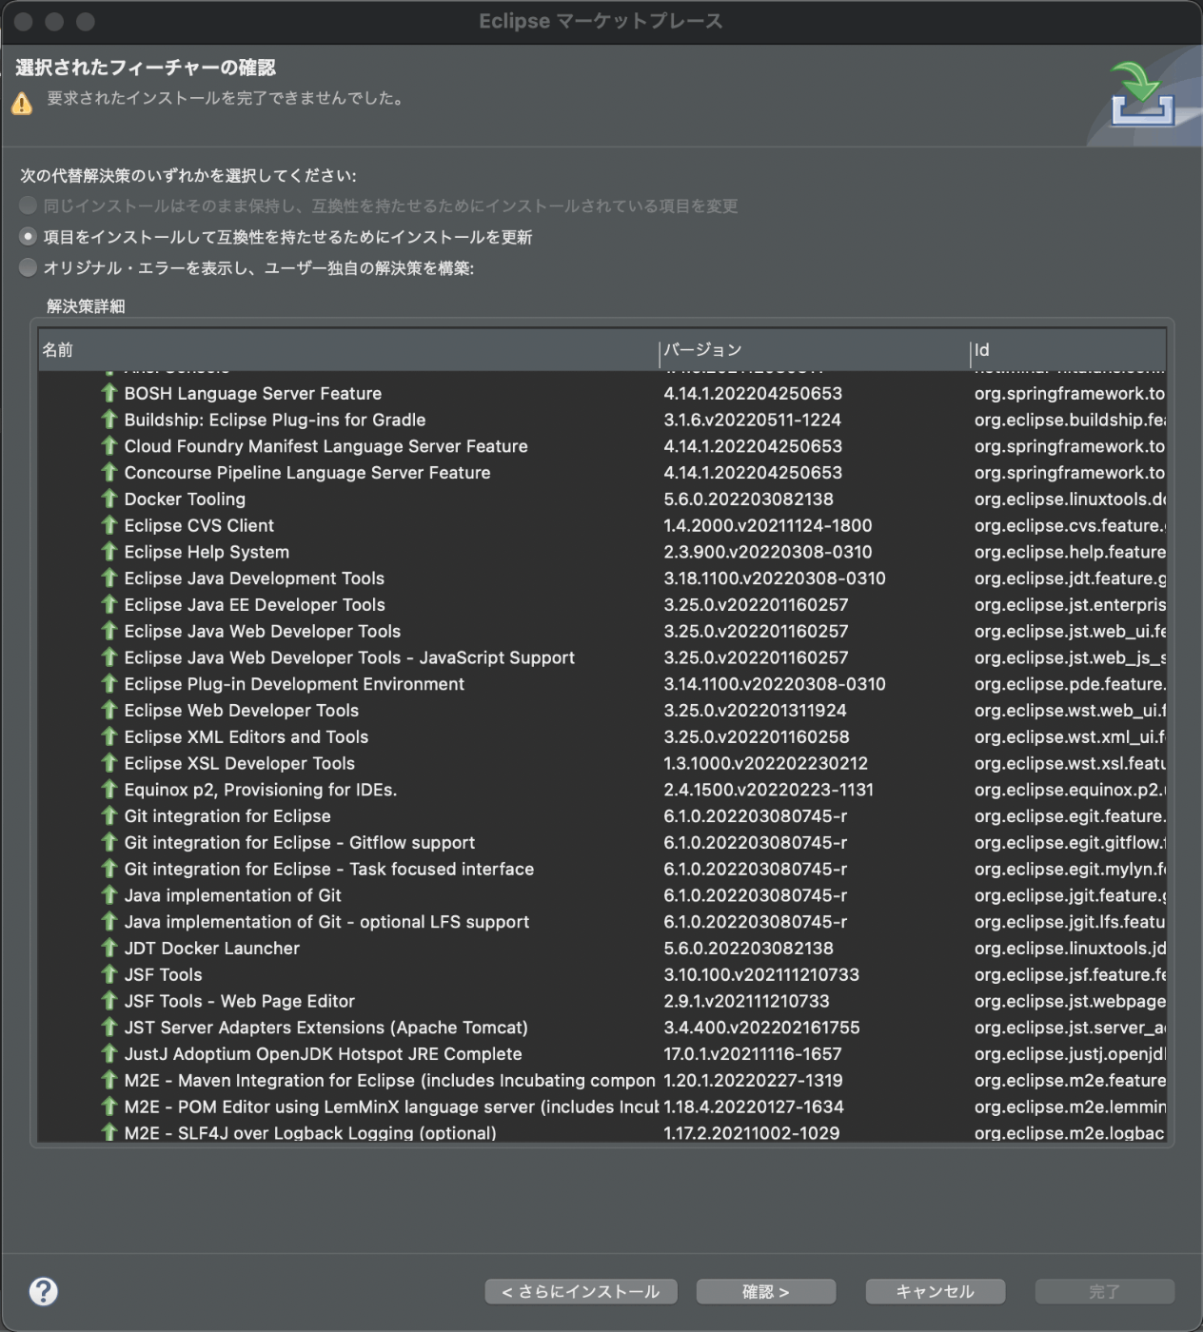Select Java implementation of Git - optional LFS support

pyautogui.click(x=601, y=922)
